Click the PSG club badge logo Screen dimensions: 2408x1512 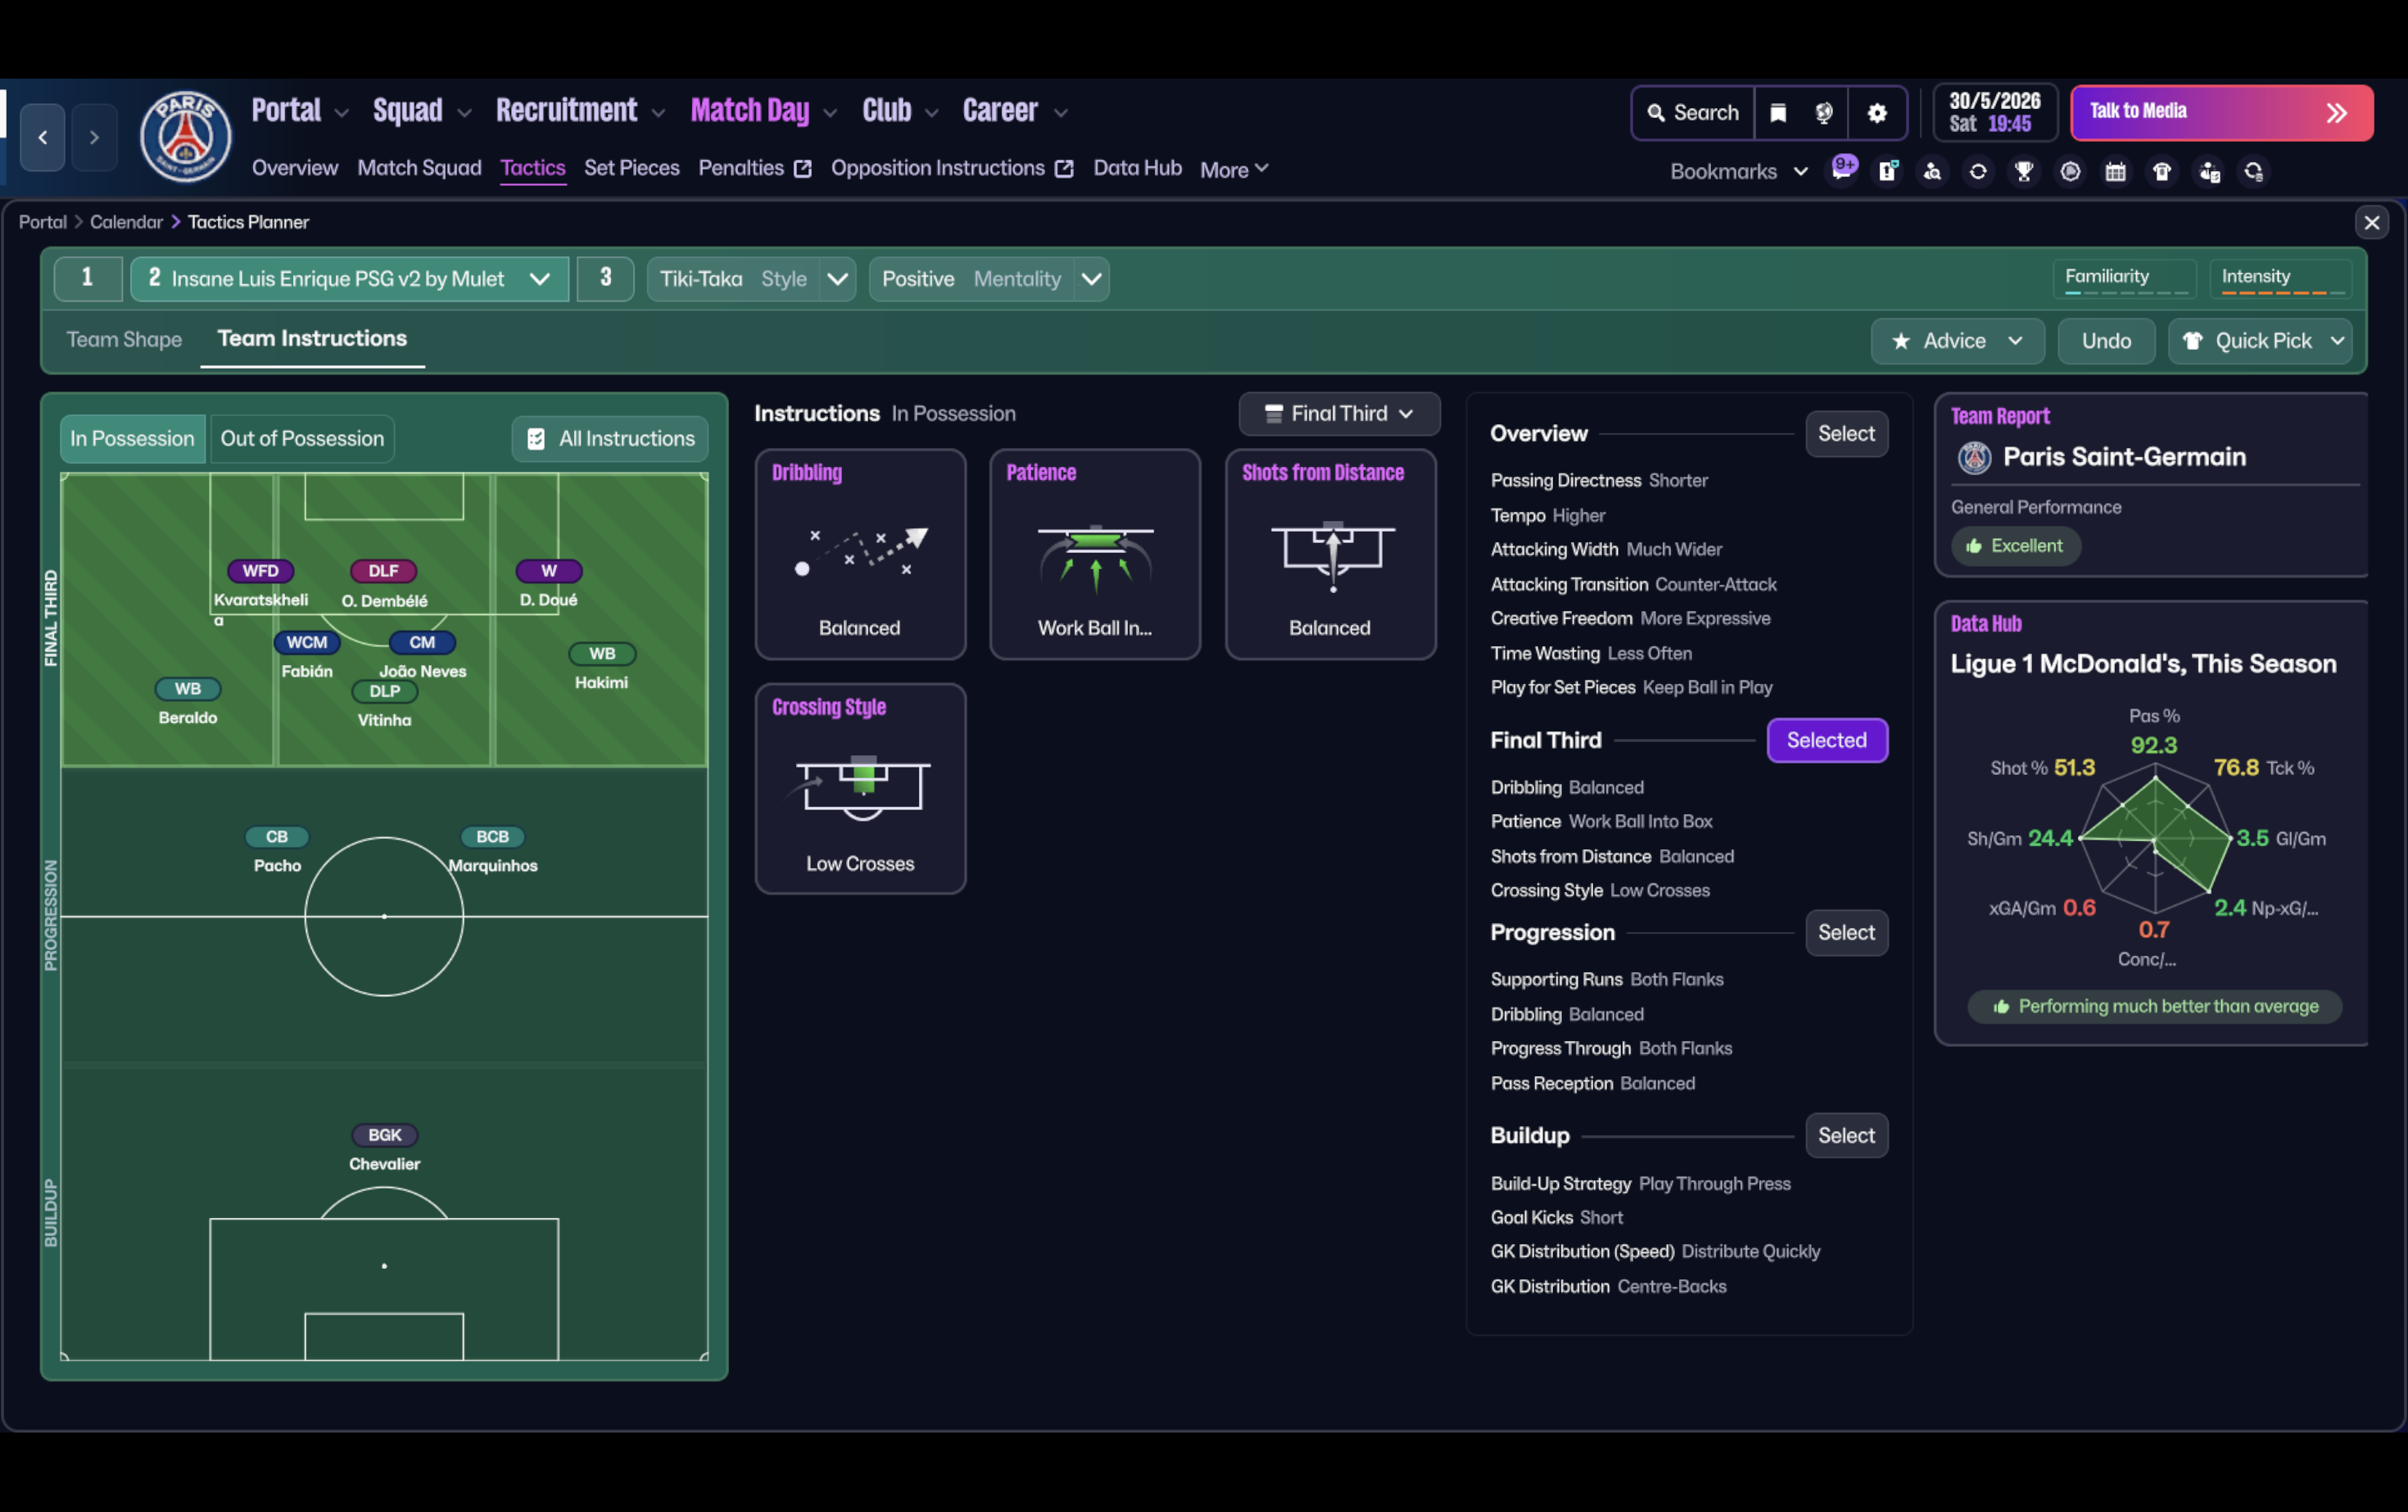pos(185,137)
